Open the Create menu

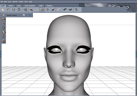pyautogui.click(x=21, y=2)
